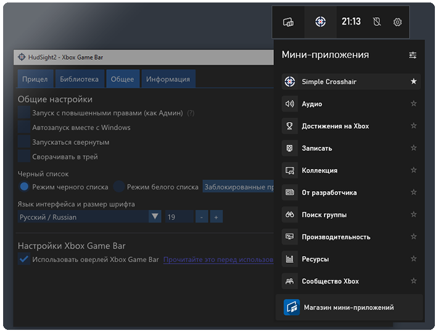Click the font size field showing 19
Screen dimensions: 438x333
pos(180,216)
